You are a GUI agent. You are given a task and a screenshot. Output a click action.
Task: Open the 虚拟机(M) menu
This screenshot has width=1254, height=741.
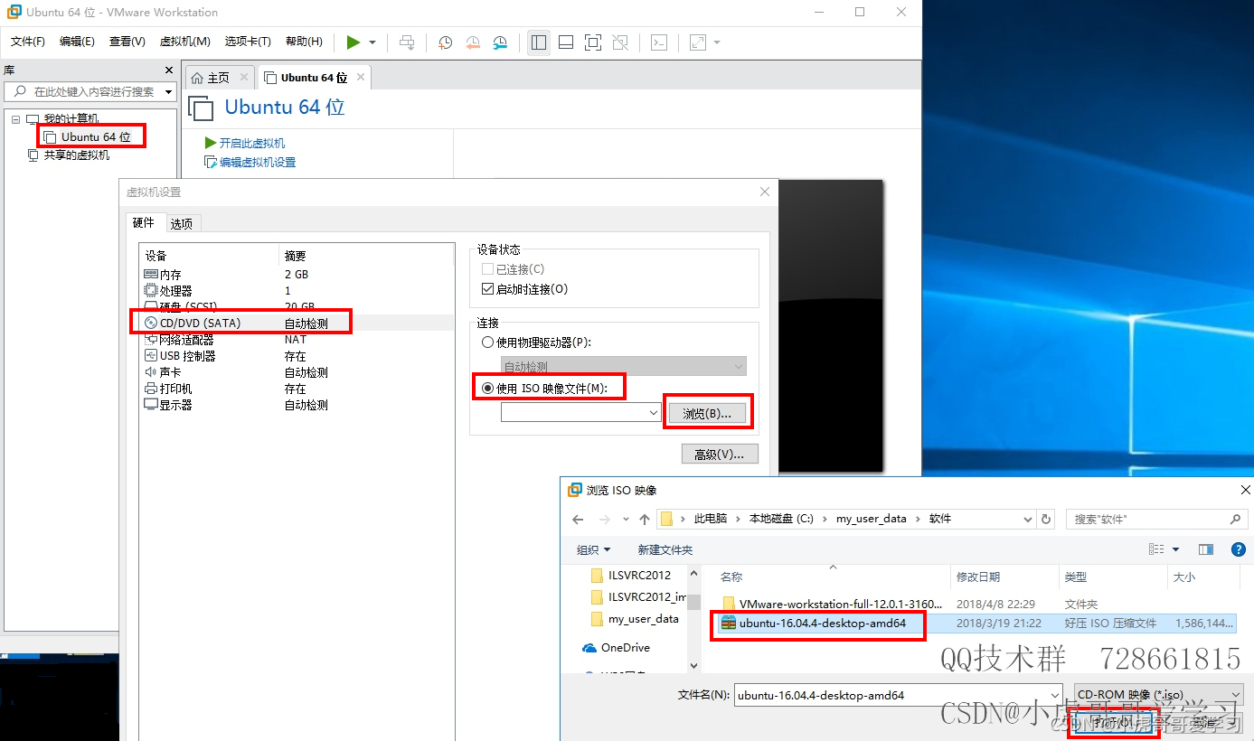[185, 42]
